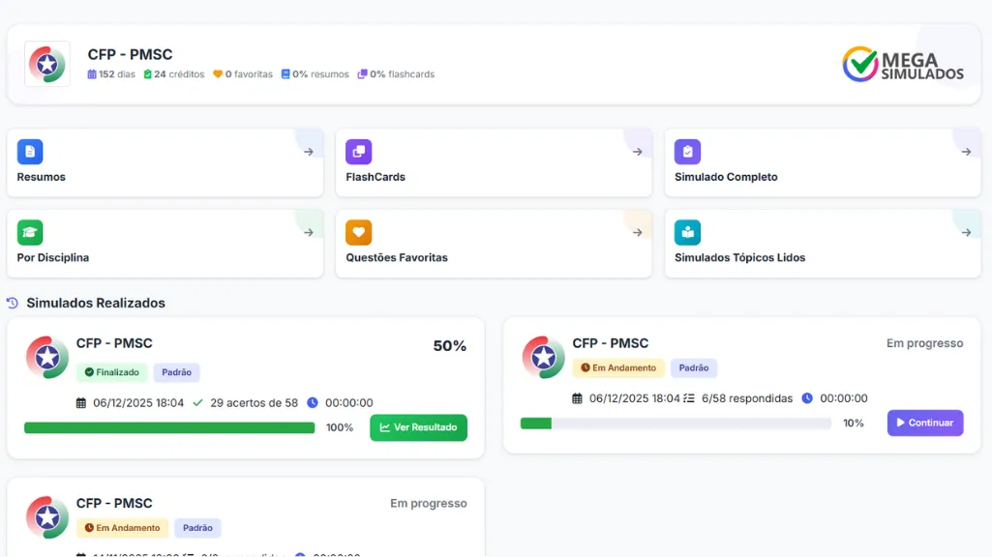Click the CFP - PMSC header badge icon
Viewport: 992px width, 557px height.
tap(47, 64)
